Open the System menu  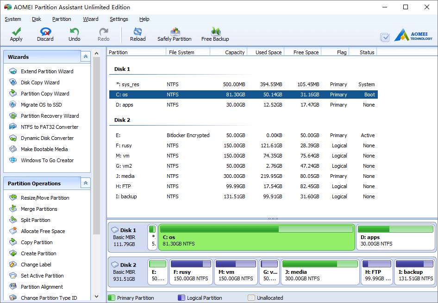(13, 19)
